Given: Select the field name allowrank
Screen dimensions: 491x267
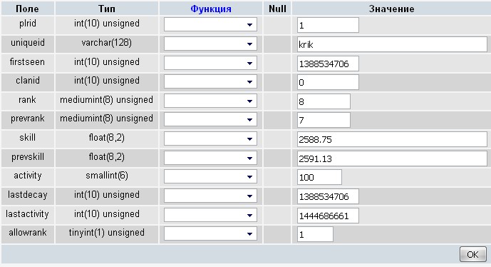Looking at the screenshot, I should click(x=28, y=233).
